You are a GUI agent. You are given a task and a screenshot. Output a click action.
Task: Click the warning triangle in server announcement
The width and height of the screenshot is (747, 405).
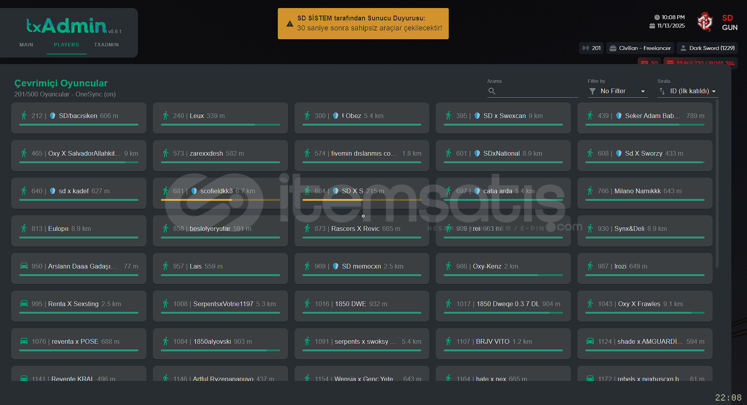(x=290, y=24)
